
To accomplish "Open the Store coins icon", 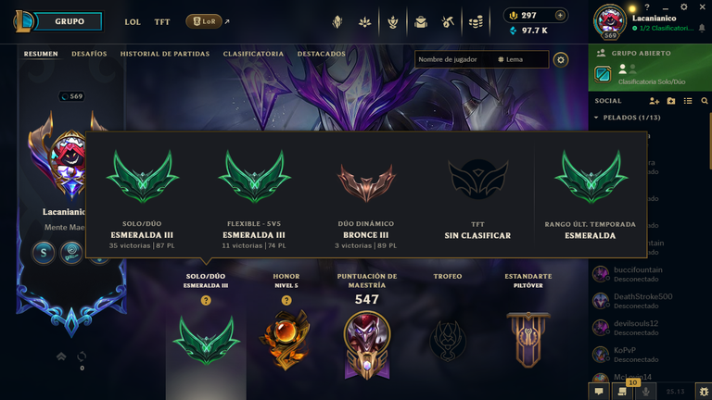I will pos(476,21).
